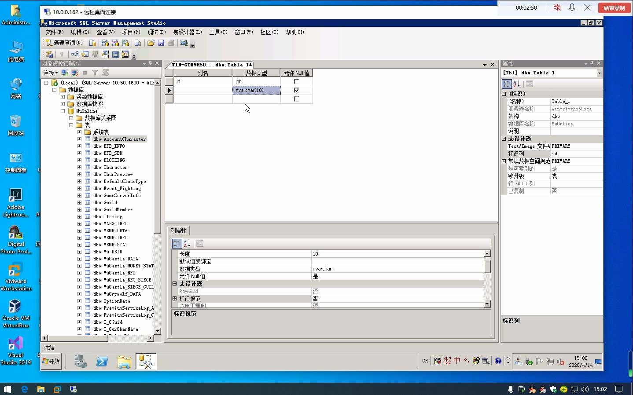The height and width of the screenshot is (395, 633).
Task: Select dbo.MEMB_INFO table in tree
Action: pyautogui.click(x=110, y=238)
